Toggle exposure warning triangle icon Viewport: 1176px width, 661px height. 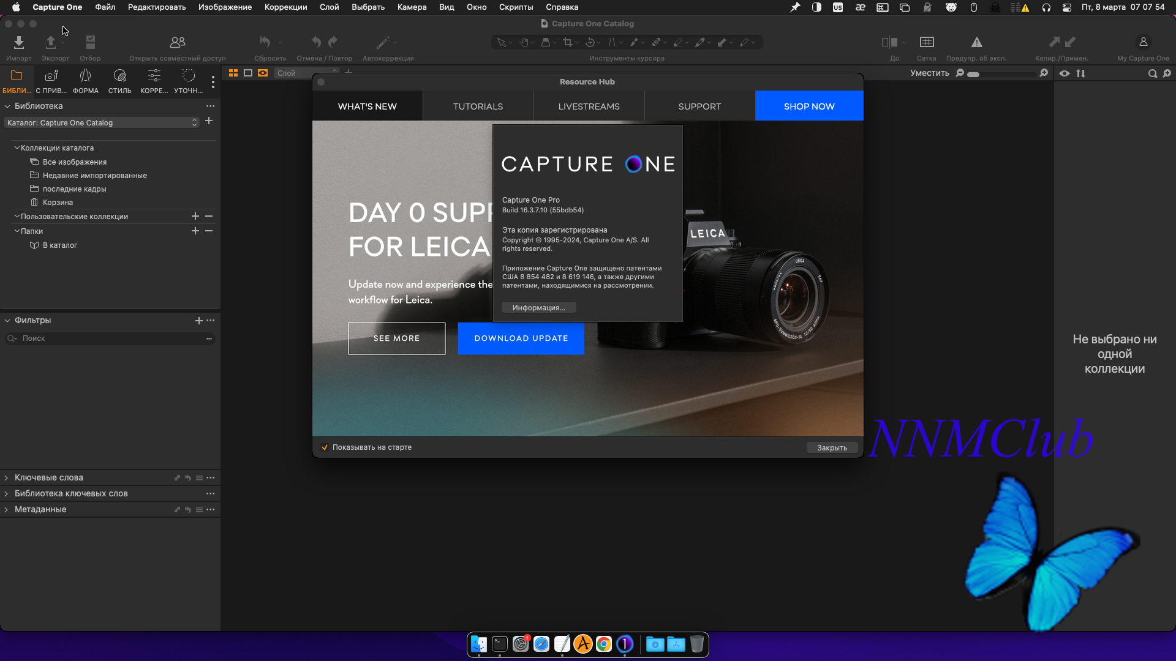(977, 42)
